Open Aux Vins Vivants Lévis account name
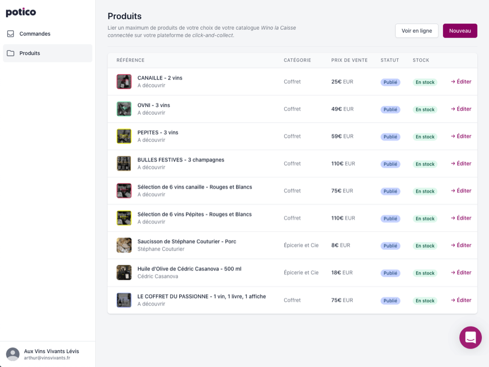 [x=51, y=351]
